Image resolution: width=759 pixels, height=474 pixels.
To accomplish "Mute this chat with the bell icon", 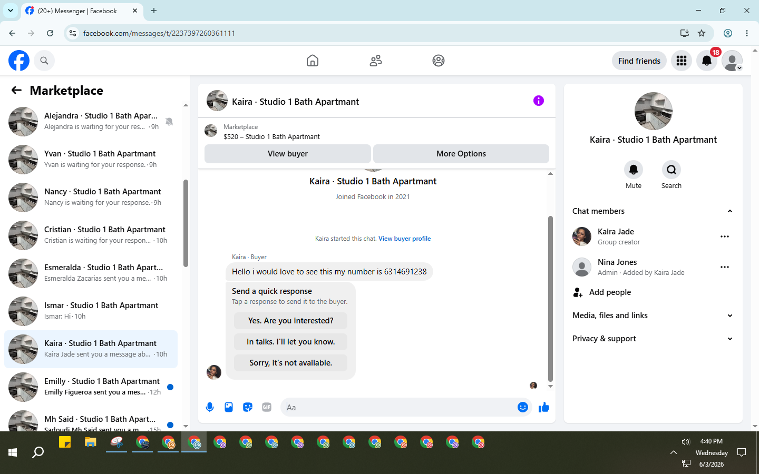I will coord(634,170).
